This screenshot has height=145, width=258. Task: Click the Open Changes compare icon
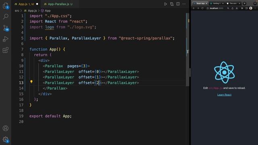[172, 4]
